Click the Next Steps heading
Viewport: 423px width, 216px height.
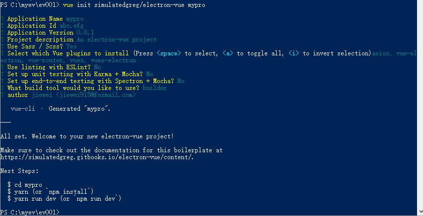19,171
